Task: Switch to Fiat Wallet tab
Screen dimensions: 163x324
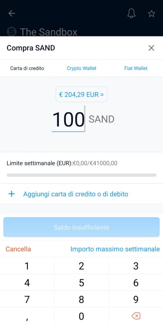Action: 136,68
